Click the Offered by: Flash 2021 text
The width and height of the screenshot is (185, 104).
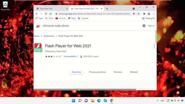pos(55,51)
